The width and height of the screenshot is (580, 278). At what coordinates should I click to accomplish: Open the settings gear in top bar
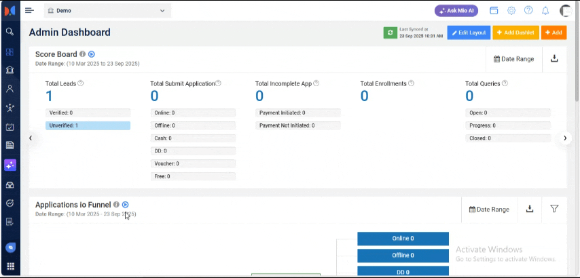point(511,11)
